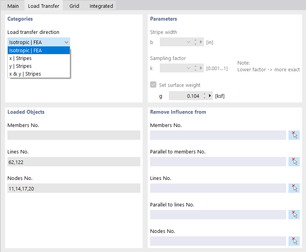Open the Grid tab

click(74, 6)
